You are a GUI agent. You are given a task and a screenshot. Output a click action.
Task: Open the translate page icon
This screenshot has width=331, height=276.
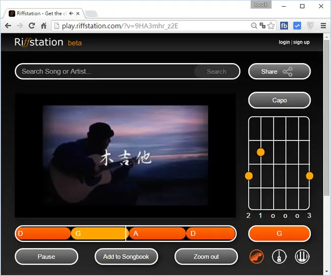point(262,25)
